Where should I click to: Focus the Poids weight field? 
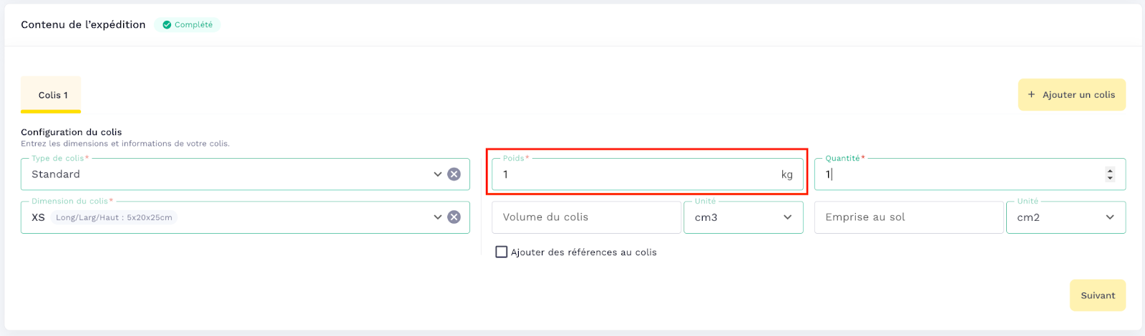point(637,174)
